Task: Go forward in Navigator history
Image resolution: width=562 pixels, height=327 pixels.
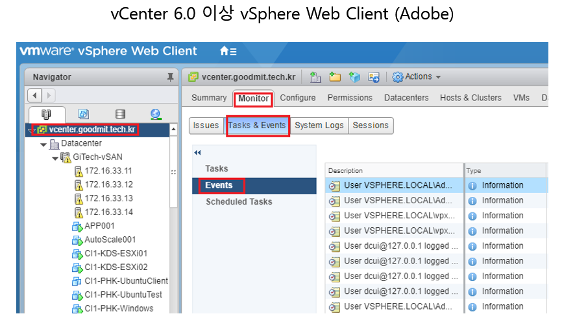Action: (49, 96)
